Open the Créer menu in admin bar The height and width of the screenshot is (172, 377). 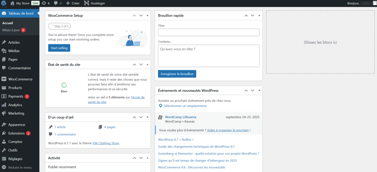[76, 3]
